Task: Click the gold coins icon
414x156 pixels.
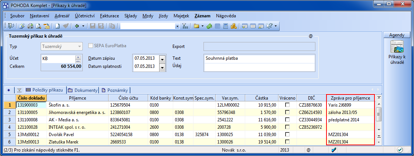Action: (233, 26)
